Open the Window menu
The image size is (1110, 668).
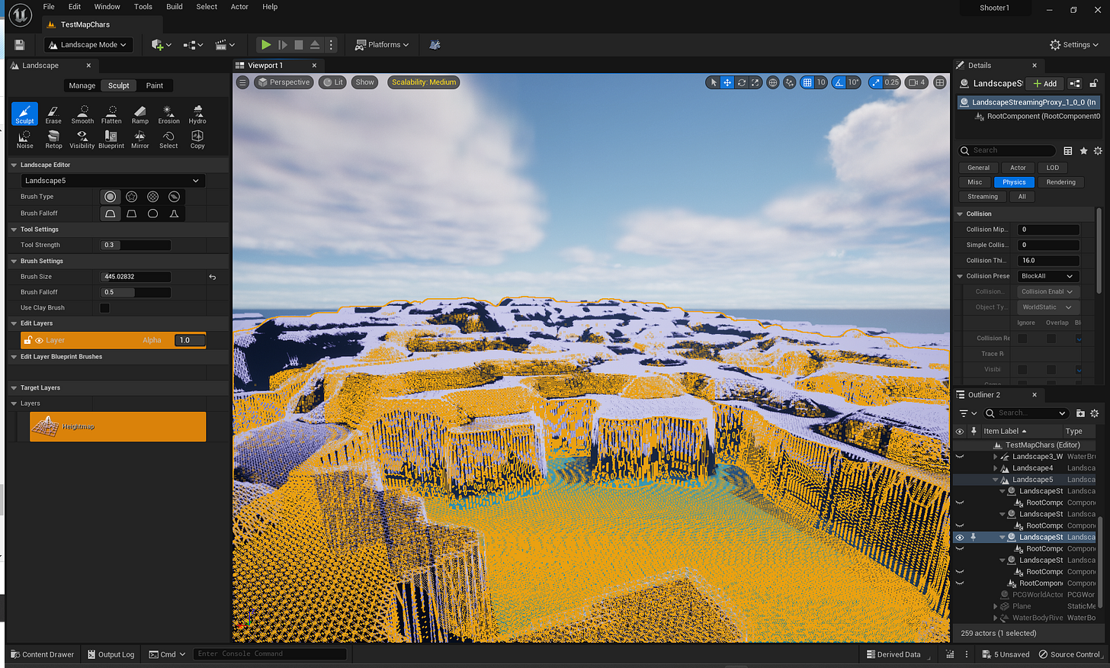pos(107,6)
